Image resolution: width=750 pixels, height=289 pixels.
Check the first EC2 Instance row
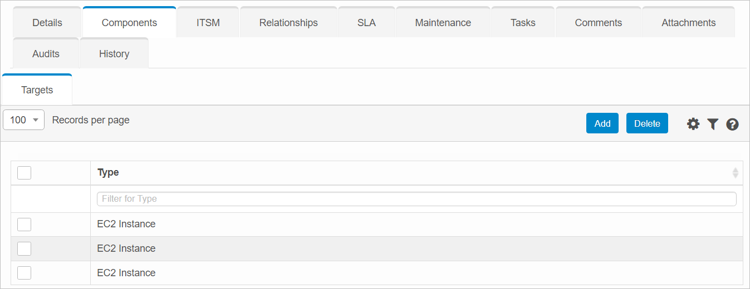click(x=24, y=225)
